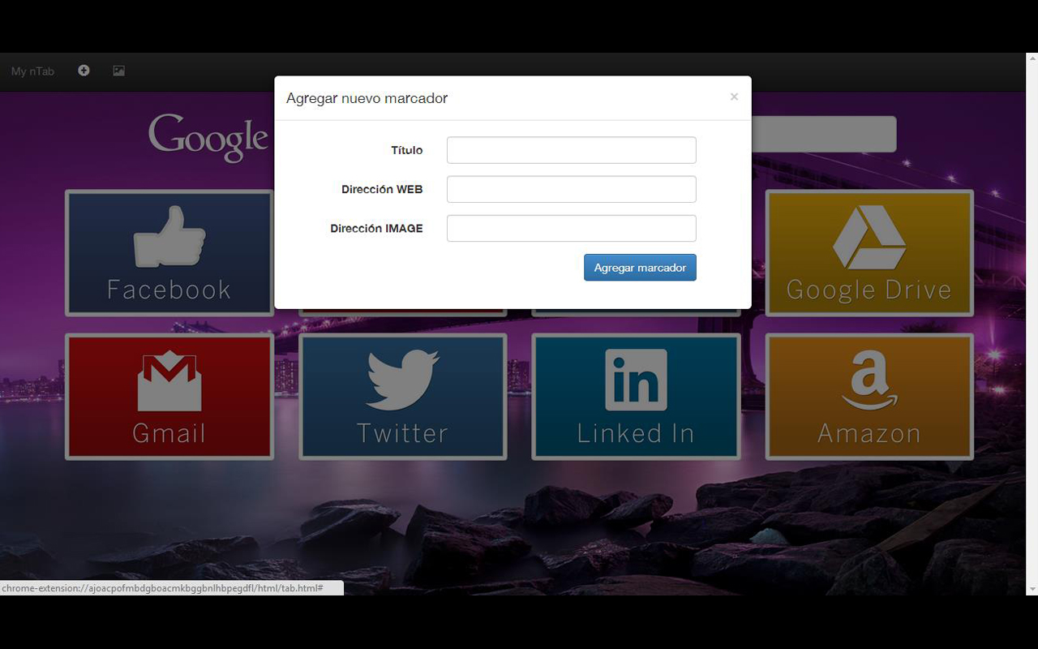The height and width of the screenshot is (649, 1038).
Task: Focus the Título input field
Action: click(x=572, y=150)
